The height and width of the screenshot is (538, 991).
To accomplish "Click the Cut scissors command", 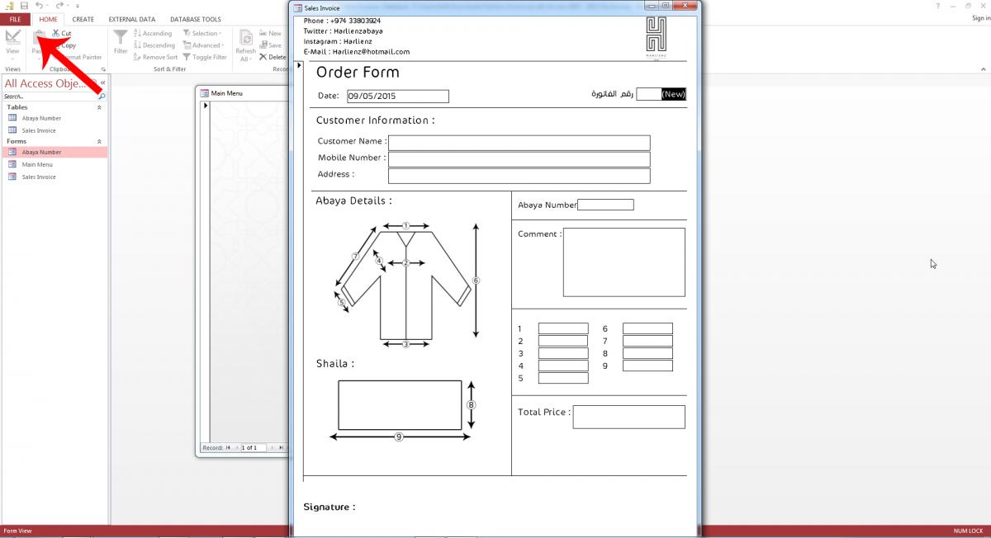I will click(x=62, y=34).
